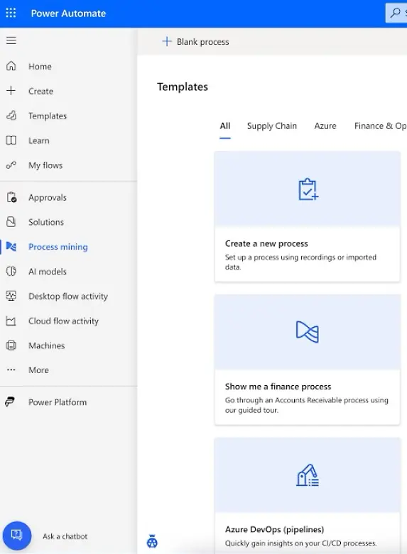Click the search magnifier icon
This screenshot has height=554, width=407.
pyautogui.click(x=395, y=13)
